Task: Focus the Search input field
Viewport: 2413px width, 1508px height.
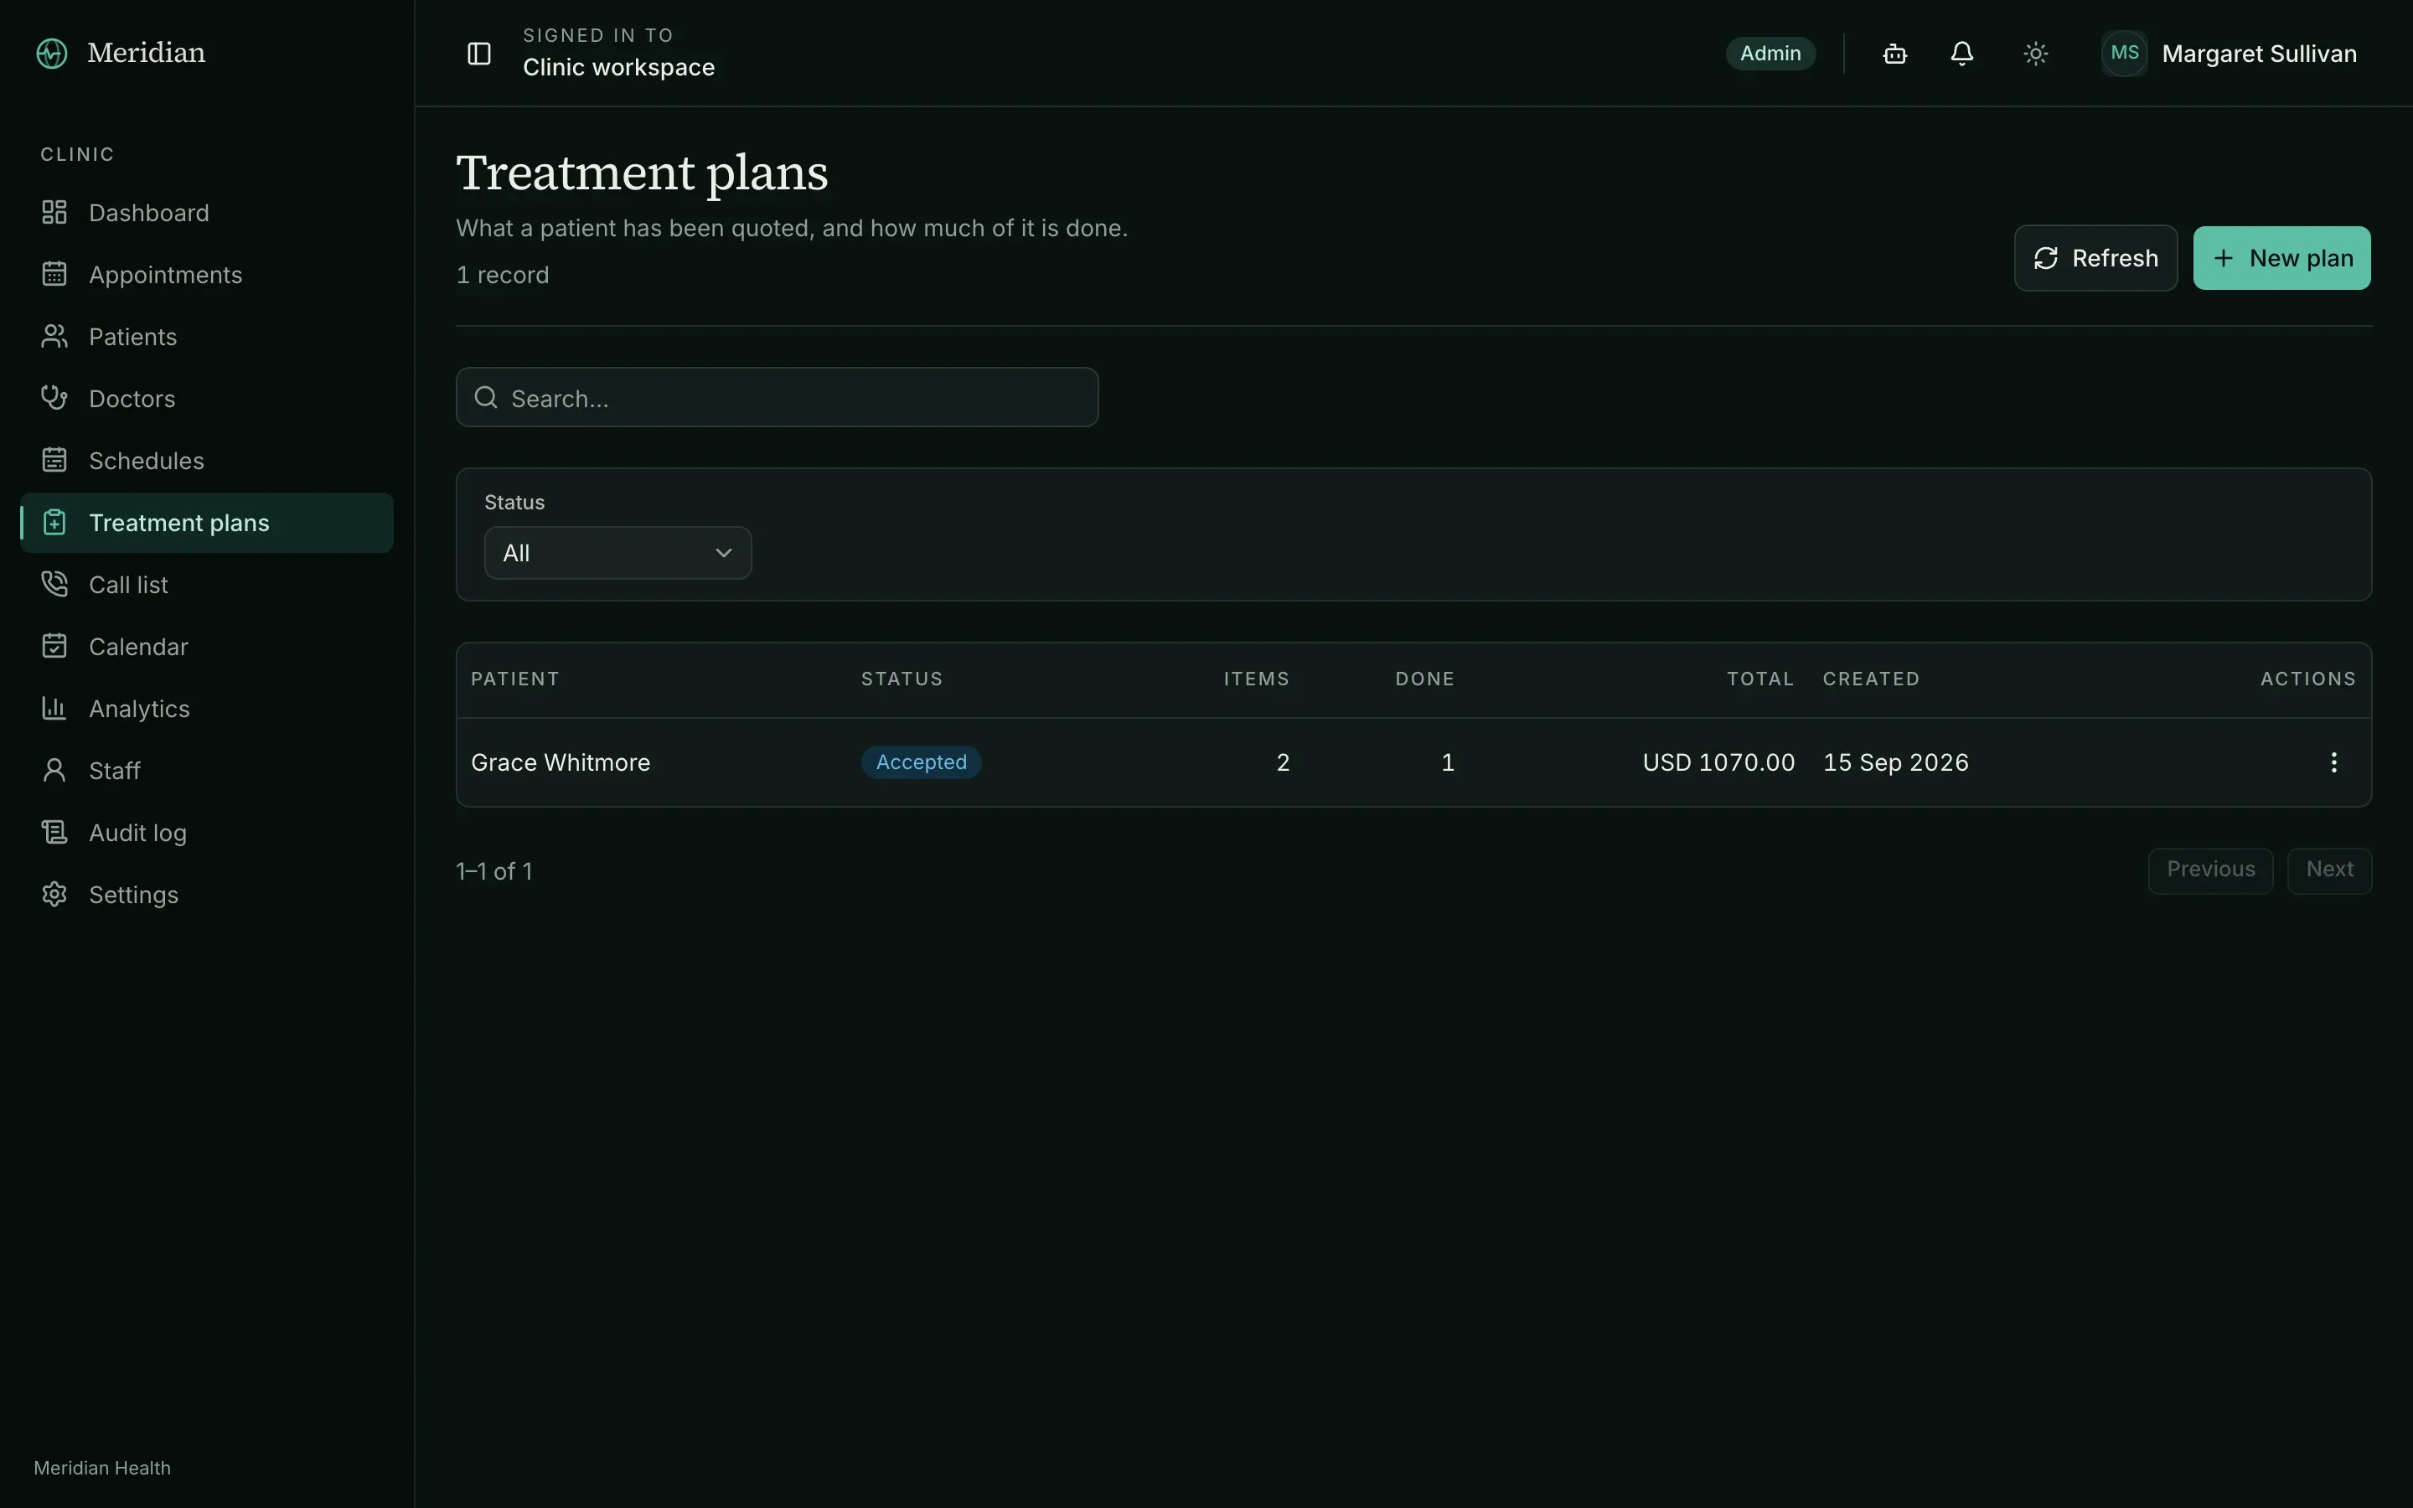Action: pos(777,397)
